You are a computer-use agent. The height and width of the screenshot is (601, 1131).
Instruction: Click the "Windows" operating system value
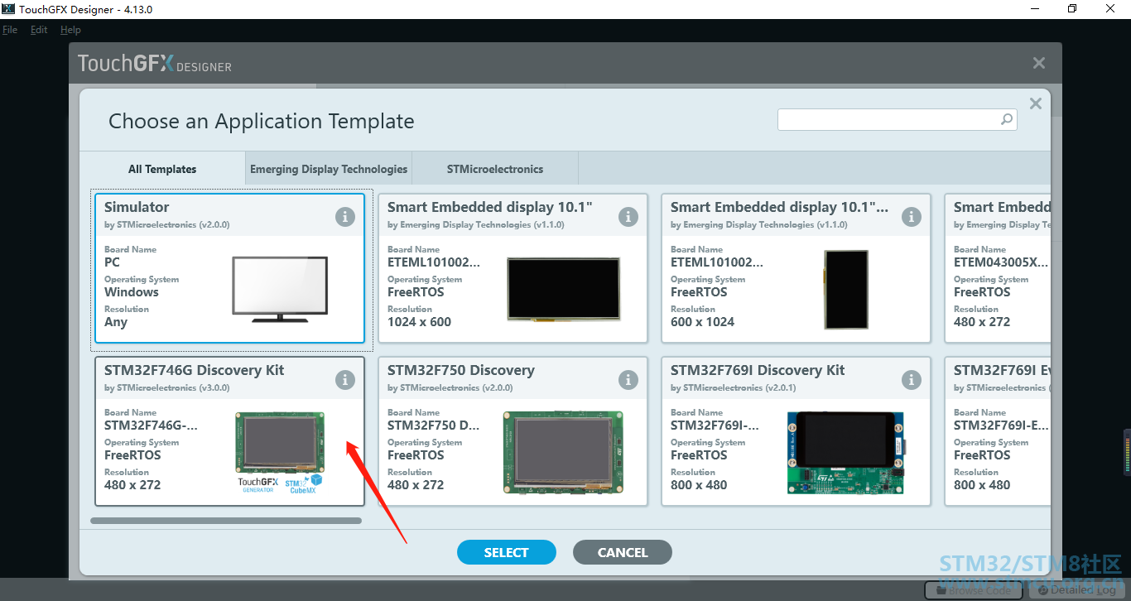pyautogui.click(x=132, y=292)
